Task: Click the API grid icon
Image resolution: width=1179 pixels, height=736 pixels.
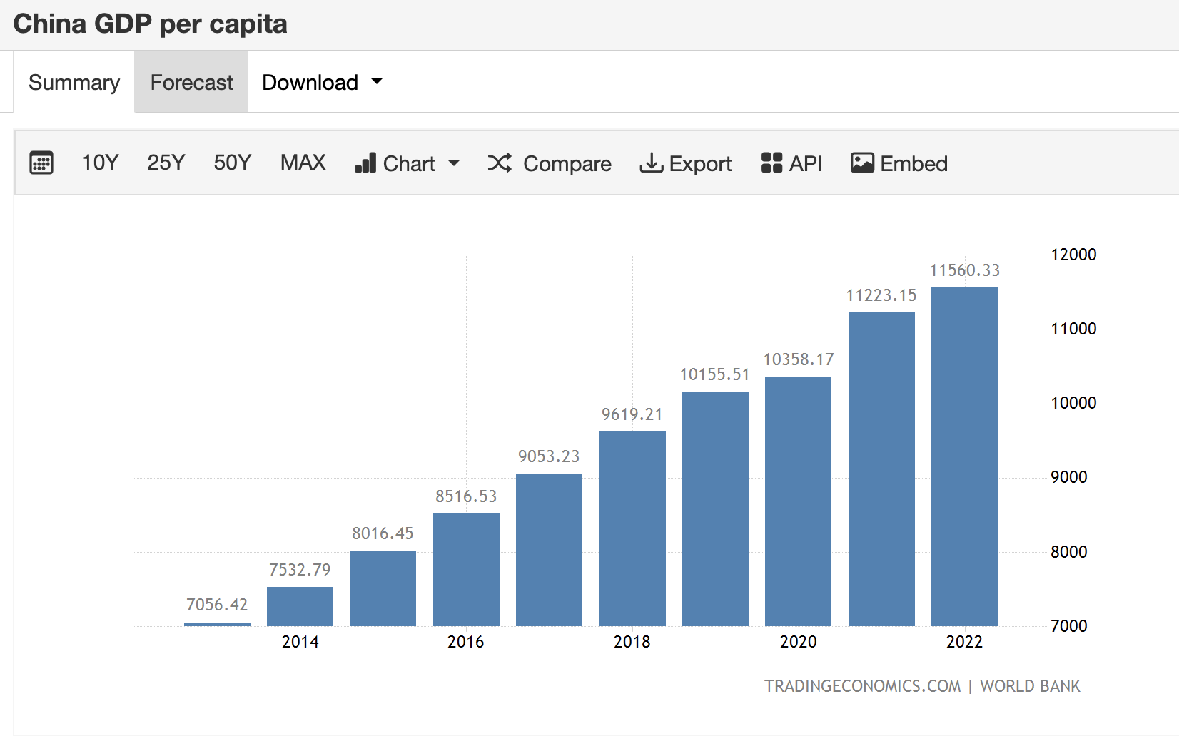Action: coord(771,163)
